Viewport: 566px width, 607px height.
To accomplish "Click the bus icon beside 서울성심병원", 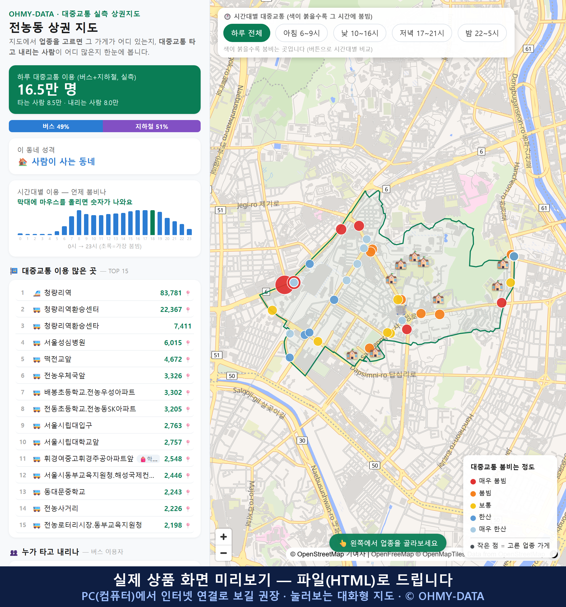I will (x=36, y=343).
